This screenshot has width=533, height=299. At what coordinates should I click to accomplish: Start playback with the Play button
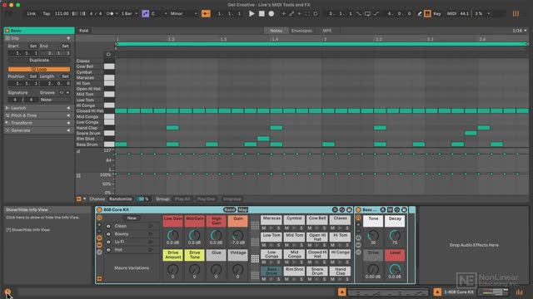252,13
